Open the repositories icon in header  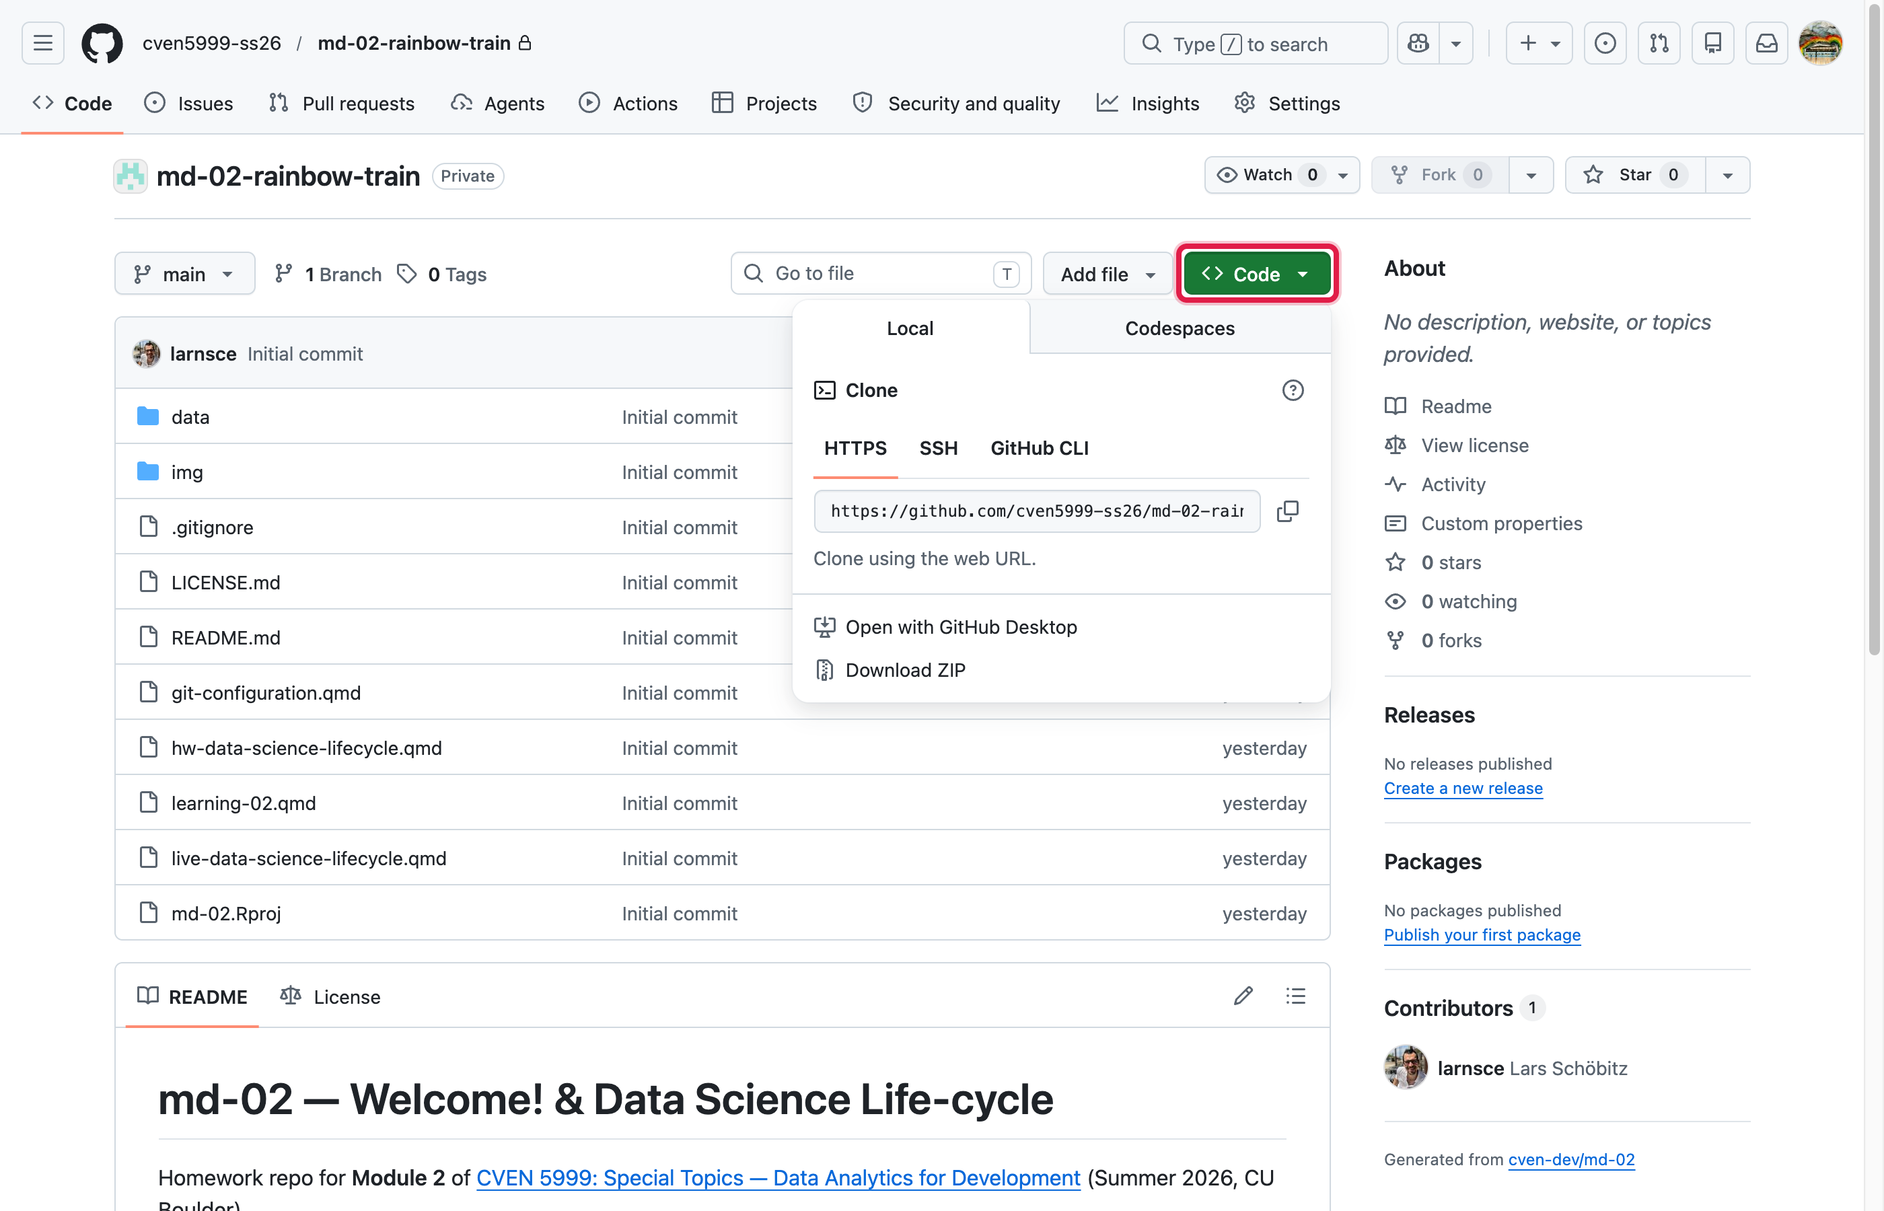tap(1712, 43)
